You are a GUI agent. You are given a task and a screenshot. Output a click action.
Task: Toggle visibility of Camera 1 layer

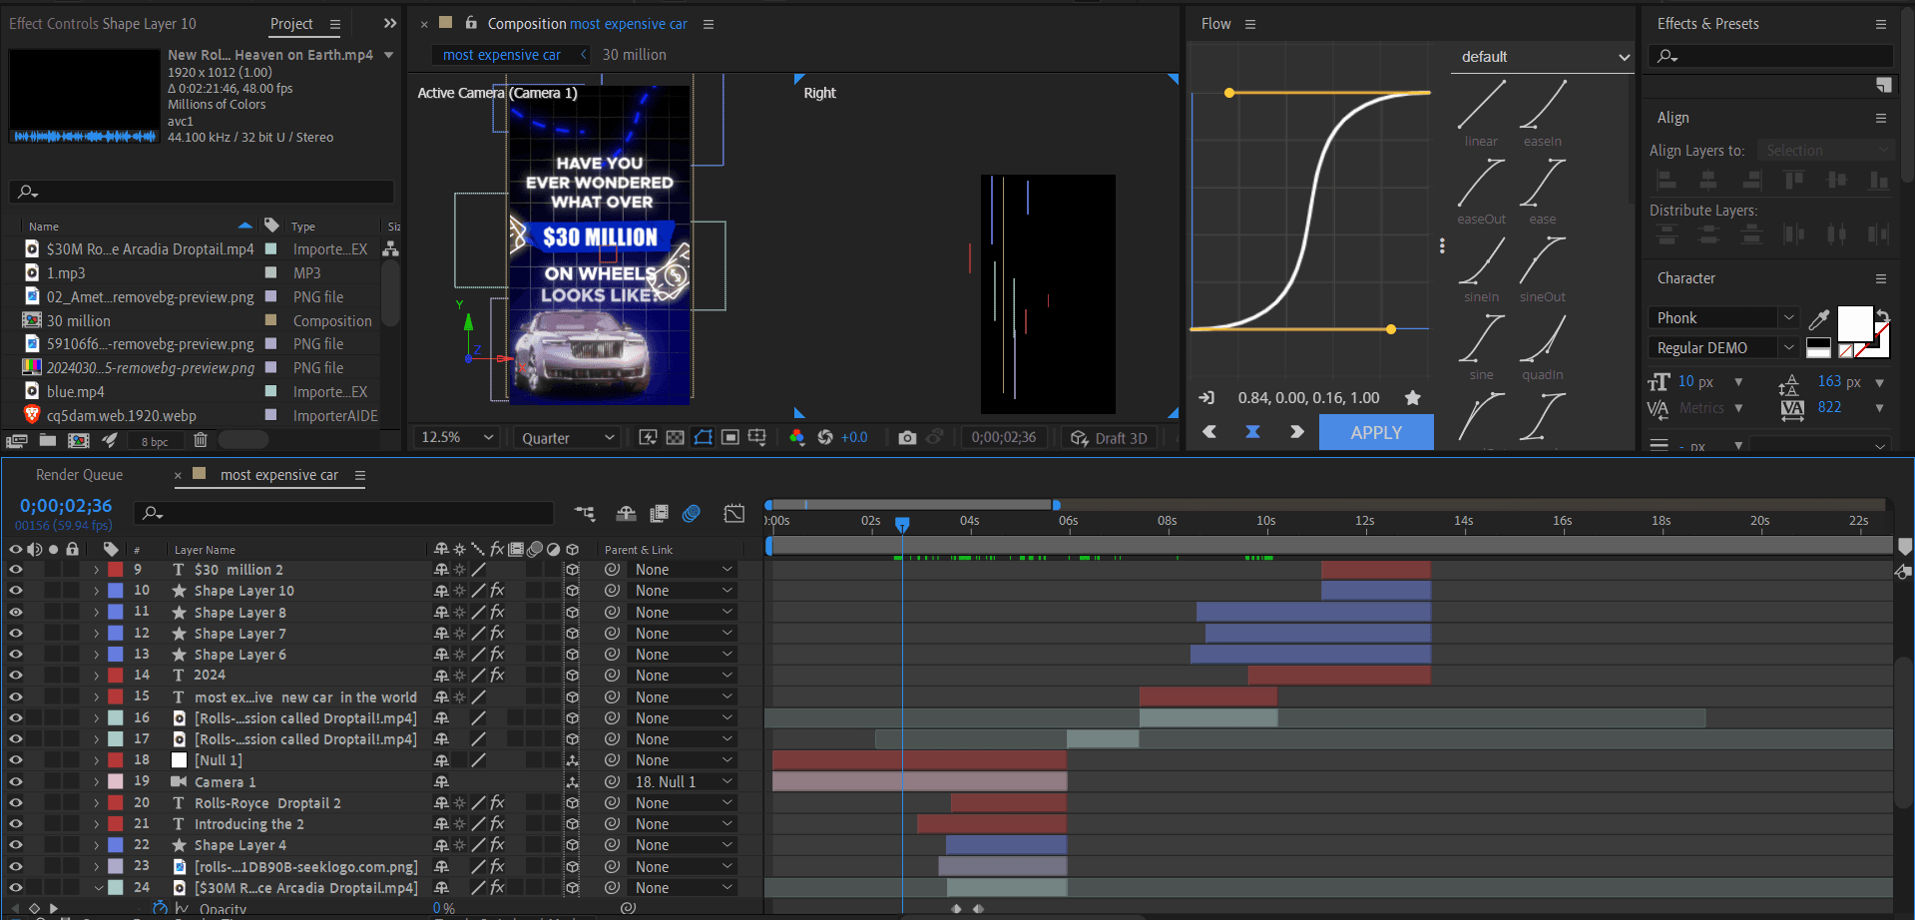point(16,782)
